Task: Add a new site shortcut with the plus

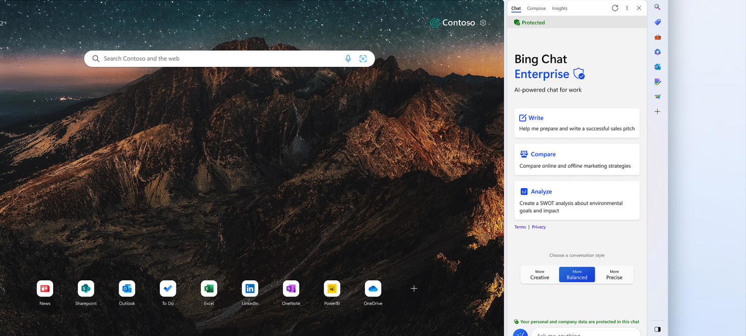Action: tap(413, 288)
